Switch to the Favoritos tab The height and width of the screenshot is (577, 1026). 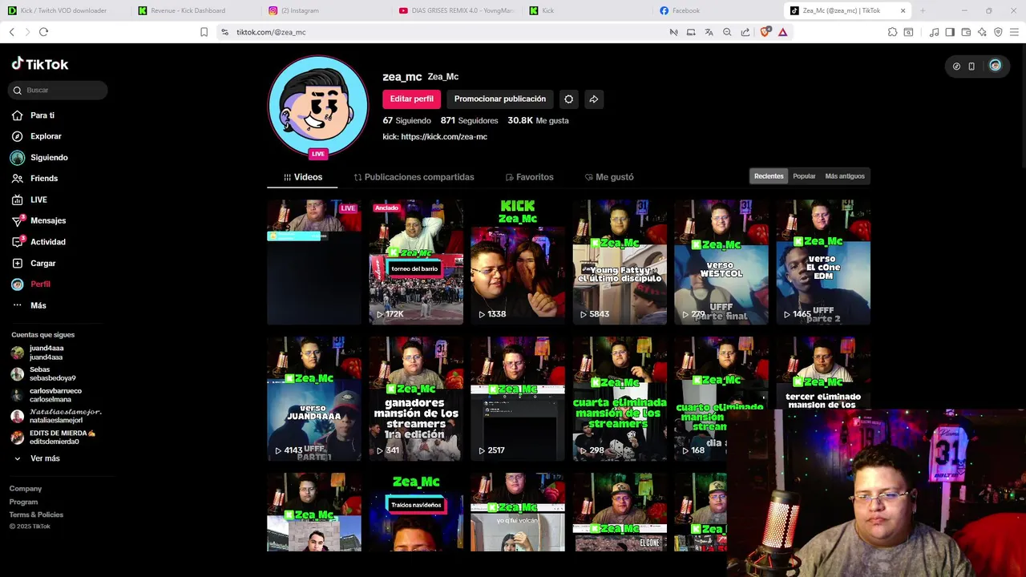[x=529, y=177]
